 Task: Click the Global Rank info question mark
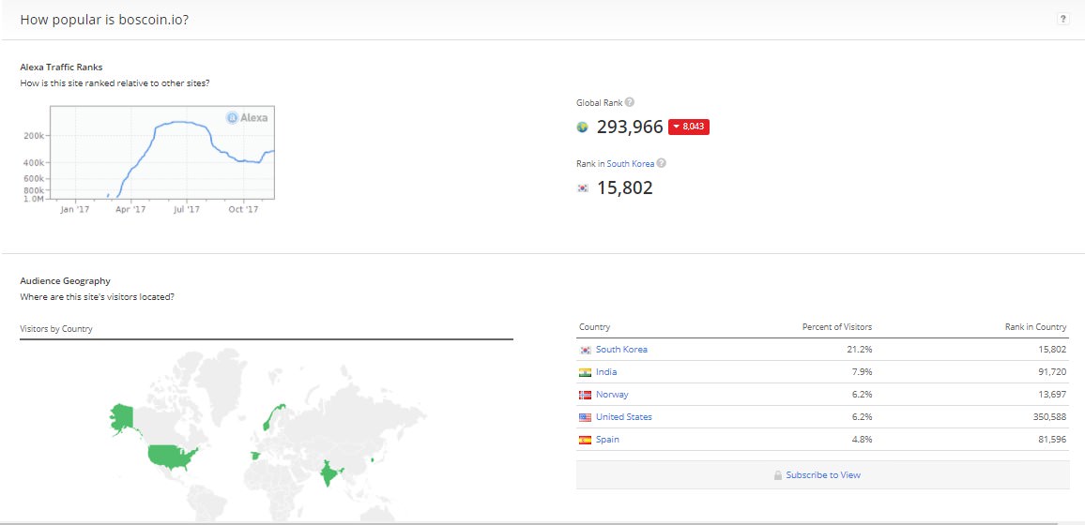629,102
